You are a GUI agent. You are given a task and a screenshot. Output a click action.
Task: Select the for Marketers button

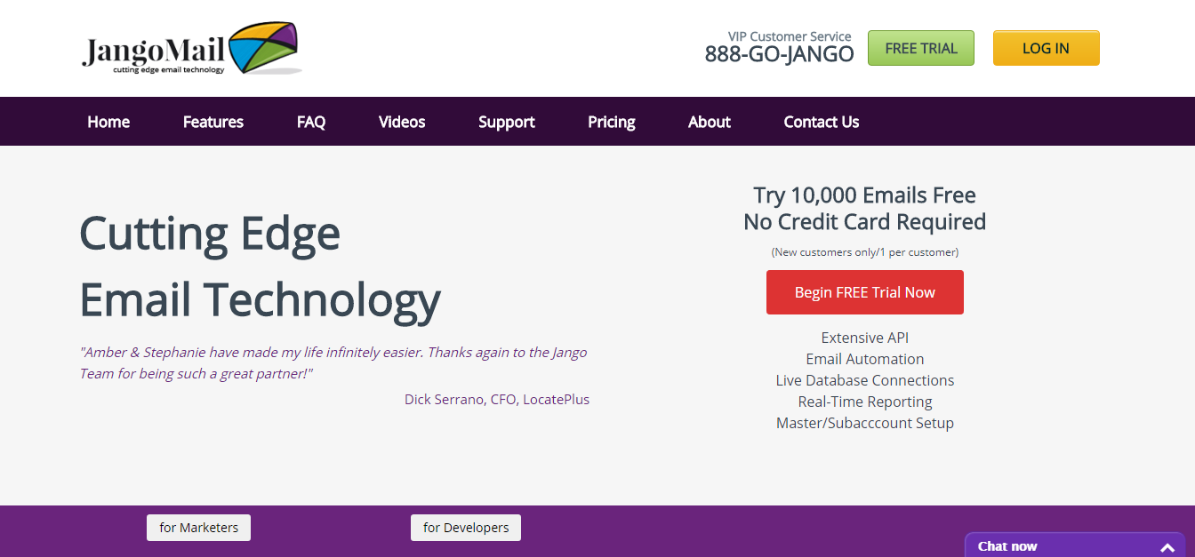(x=198, y=527)
